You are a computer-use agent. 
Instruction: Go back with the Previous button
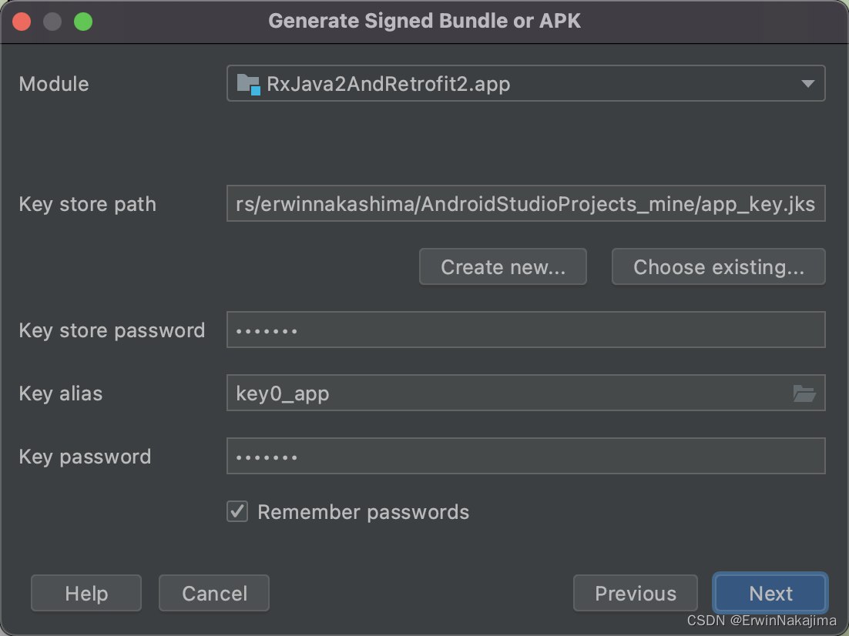635,593
